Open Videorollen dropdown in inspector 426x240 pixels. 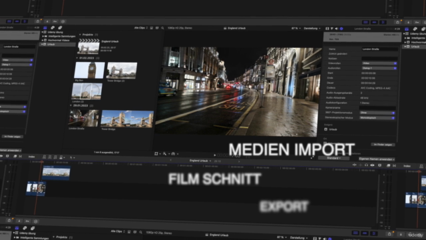pyautogui.click(x=379, y=63)
